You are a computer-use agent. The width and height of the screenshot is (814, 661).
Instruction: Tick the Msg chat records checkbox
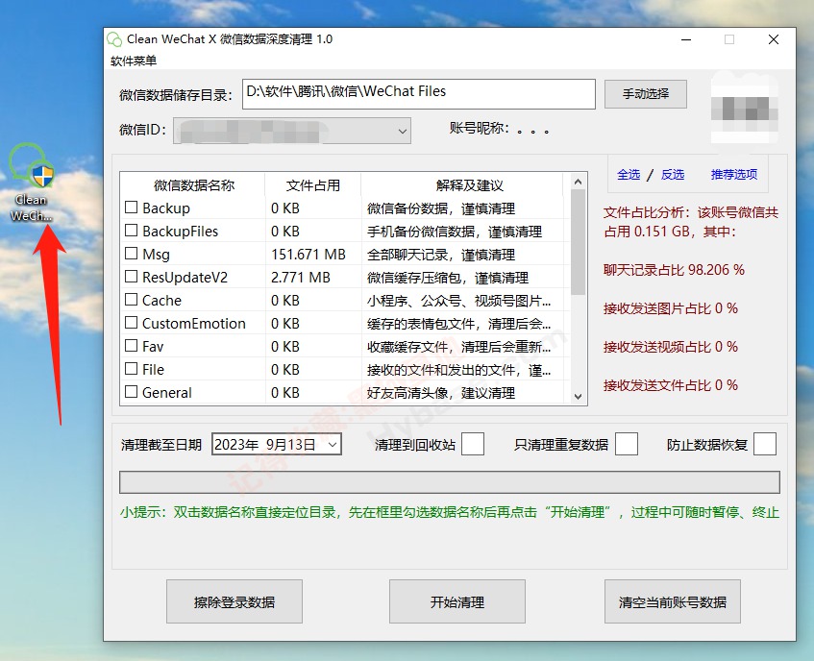pos(132,254)
